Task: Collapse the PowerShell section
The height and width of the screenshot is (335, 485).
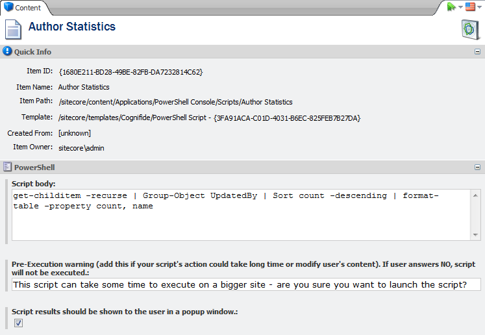Action: 477,167
